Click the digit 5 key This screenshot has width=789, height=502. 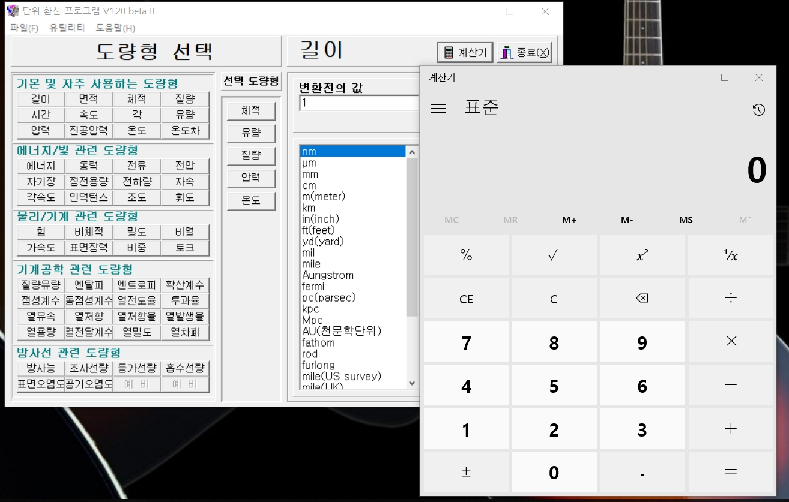[554, 386]
